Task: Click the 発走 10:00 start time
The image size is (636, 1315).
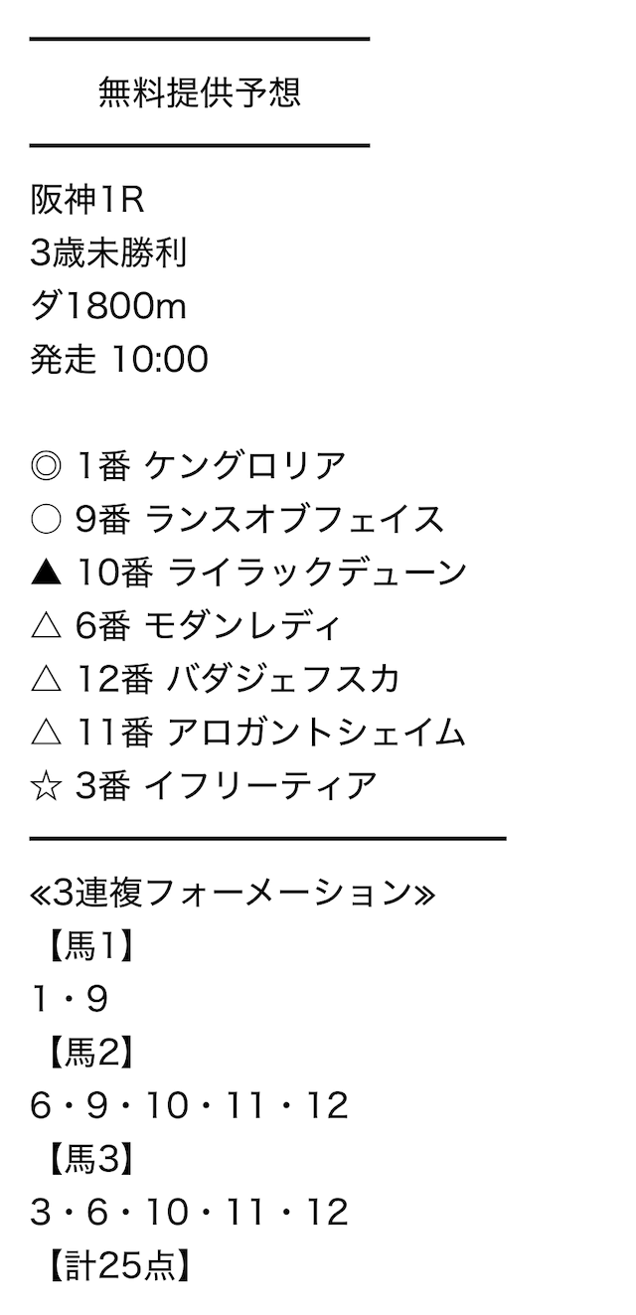Action: tap(119, 360)
